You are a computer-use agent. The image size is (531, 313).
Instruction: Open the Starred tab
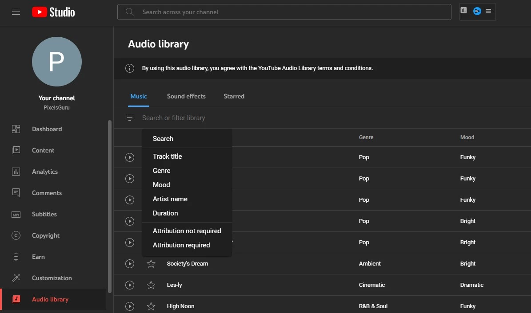point(234,96)
